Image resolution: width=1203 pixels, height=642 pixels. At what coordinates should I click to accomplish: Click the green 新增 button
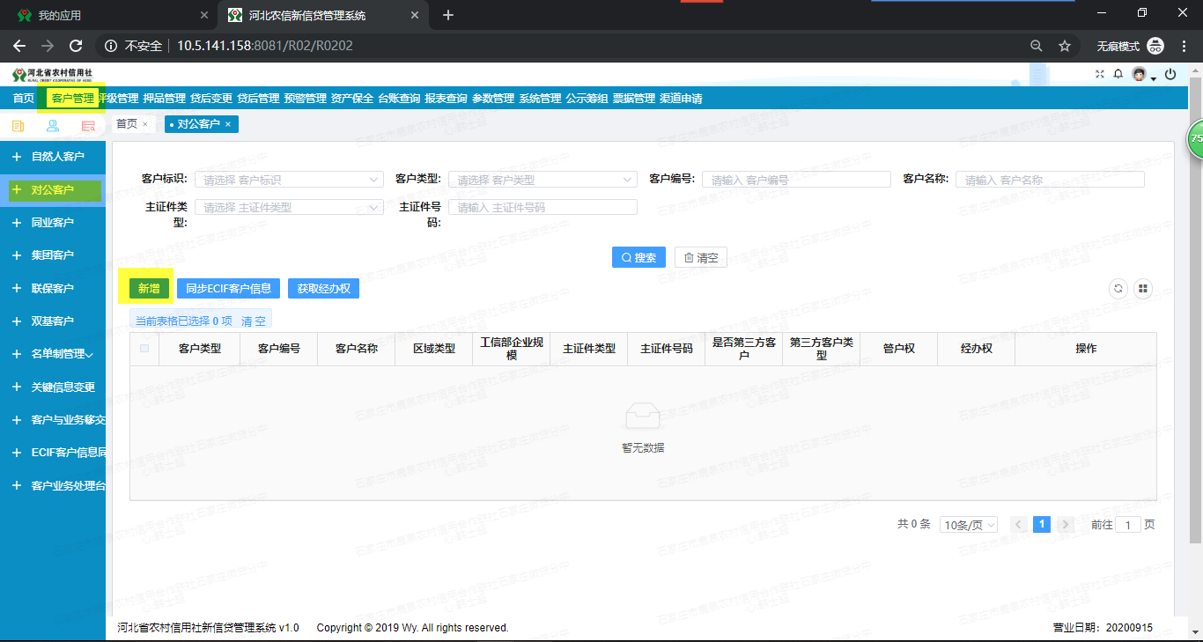coord(146,288)
